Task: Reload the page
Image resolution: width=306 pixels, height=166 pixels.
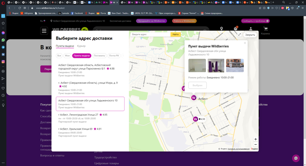Action: (20, 8)
